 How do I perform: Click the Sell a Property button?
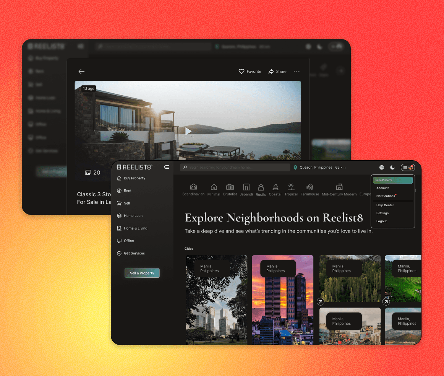coord(142,273)
